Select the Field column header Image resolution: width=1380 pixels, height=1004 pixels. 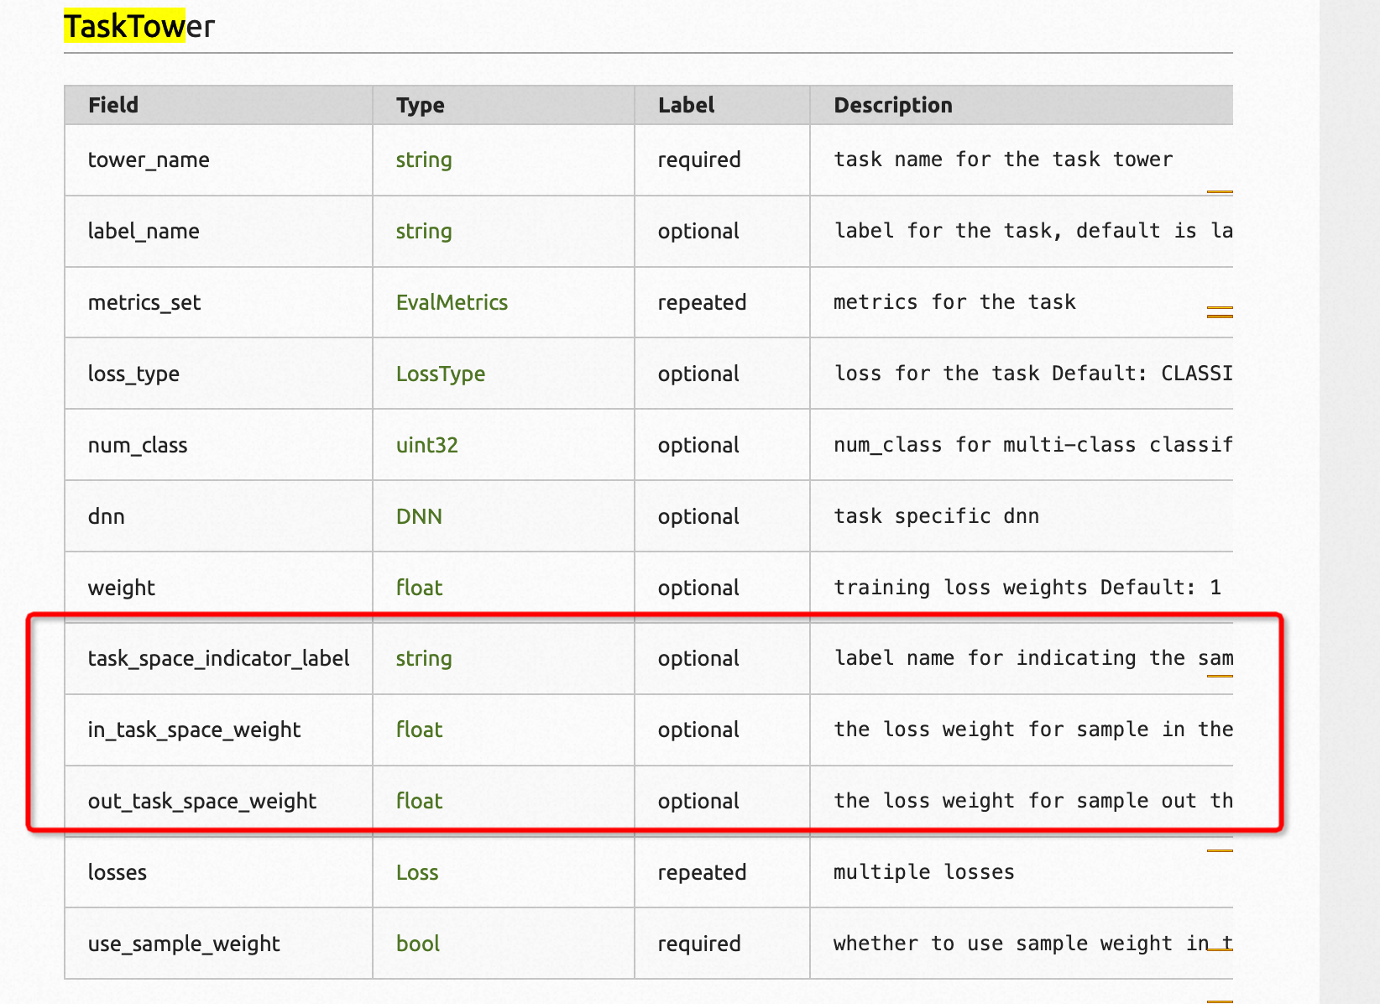(218, 105)
